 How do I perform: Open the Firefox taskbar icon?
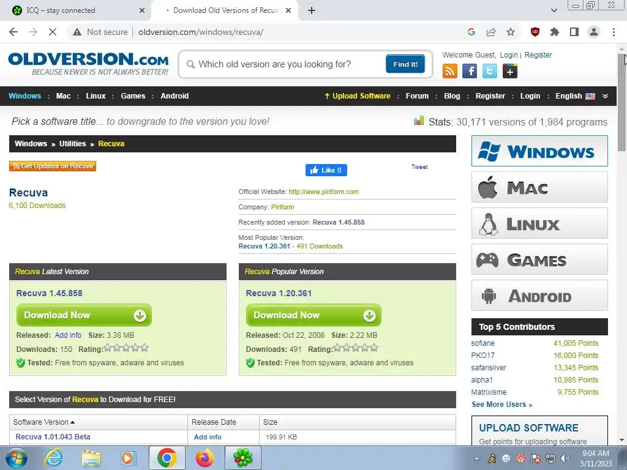tap(205, 458)
